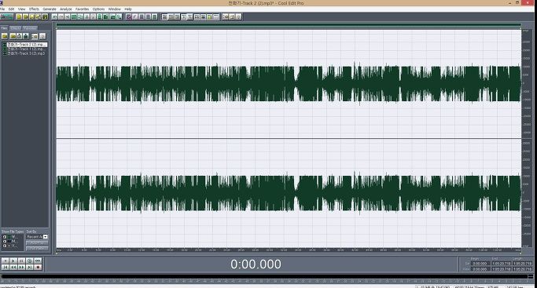Open the Generate menu
Screen dimensions: 537x288
[x=50, y=9]
